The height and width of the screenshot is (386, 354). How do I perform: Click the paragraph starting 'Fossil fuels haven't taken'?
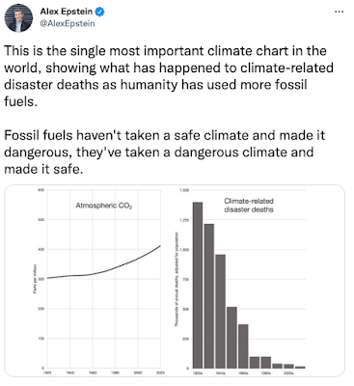point(164,152)
